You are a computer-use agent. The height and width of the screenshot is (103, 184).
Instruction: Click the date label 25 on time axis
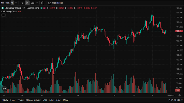coord(96,95)
